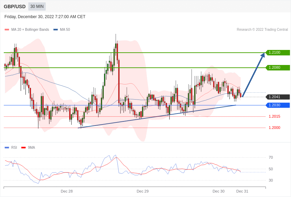Click the 1.2000 support level label
This screenshot has width=291, height=197.
point(275,128)
